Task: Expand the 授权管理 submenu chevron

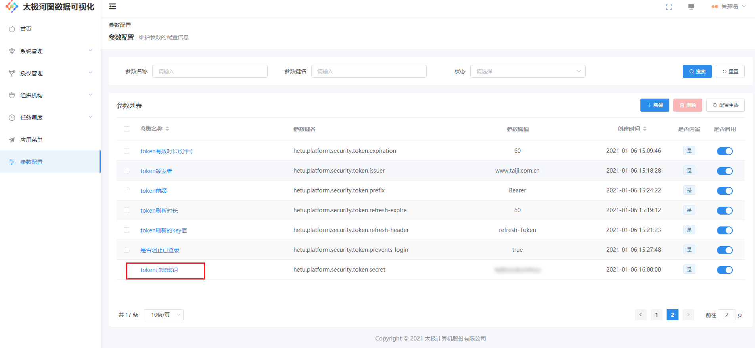Action: point(90,72)
